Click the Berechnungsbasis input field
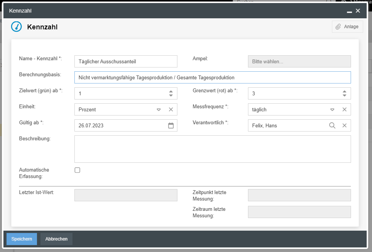 [x=212, y=77]
